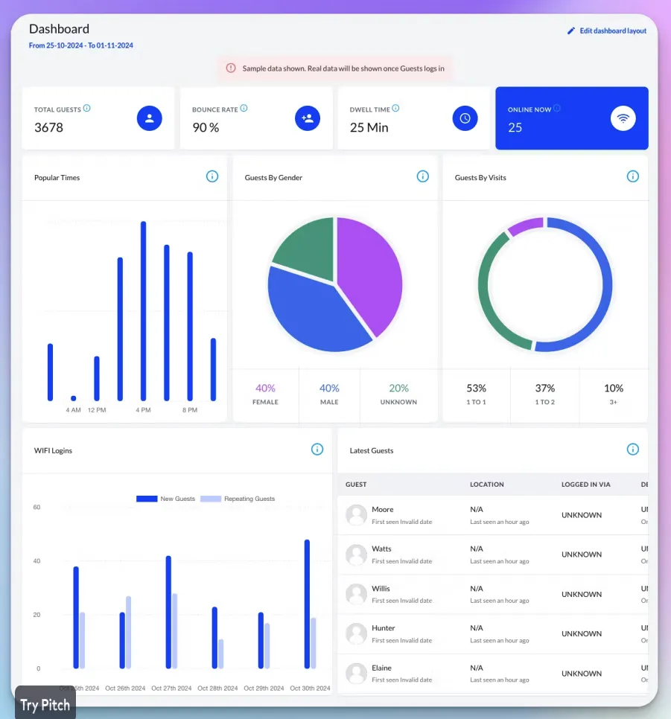Click the Dwell Time clock icon
The image size is (671, 719).
pos(465,118)
